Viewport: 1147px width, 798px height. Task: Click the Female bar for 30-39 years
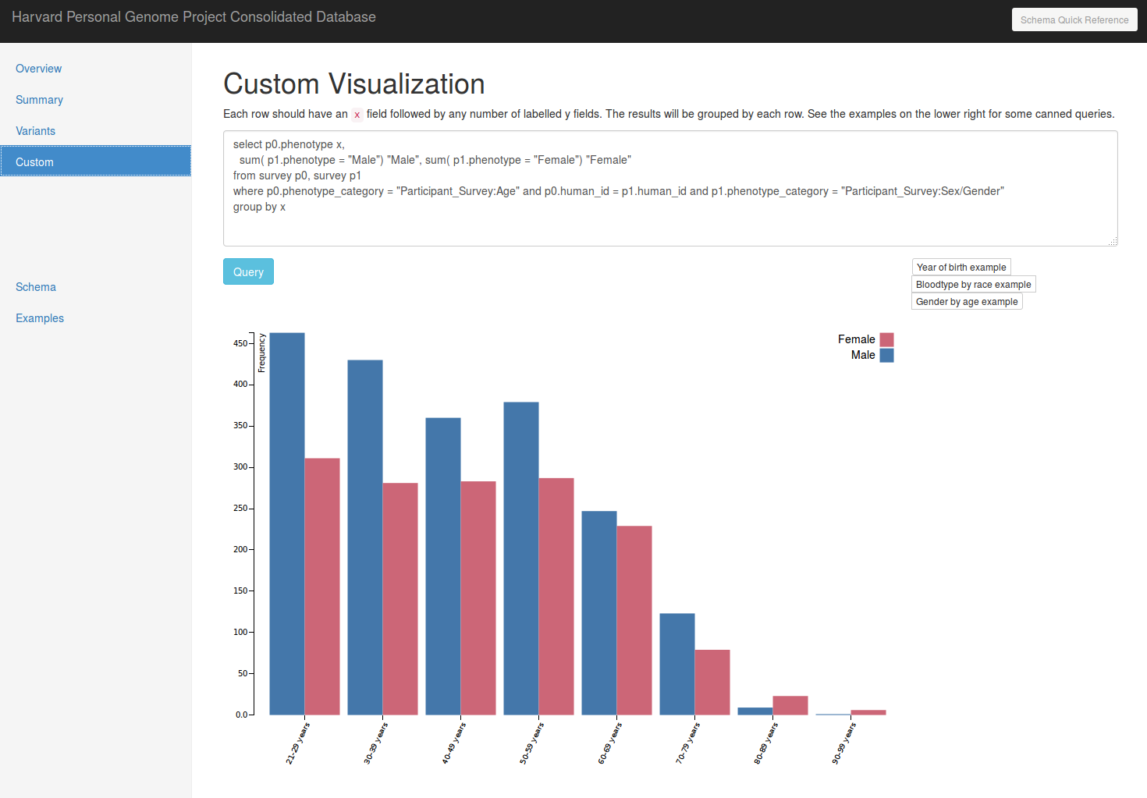[x=400, y=599]
